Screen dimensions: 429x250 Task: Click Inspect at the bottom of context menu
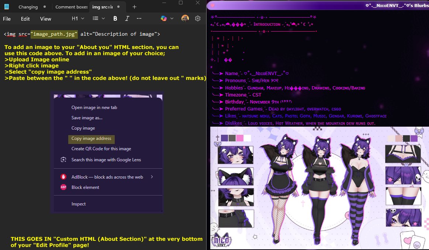pyautogui.click(x=78, y=204)
